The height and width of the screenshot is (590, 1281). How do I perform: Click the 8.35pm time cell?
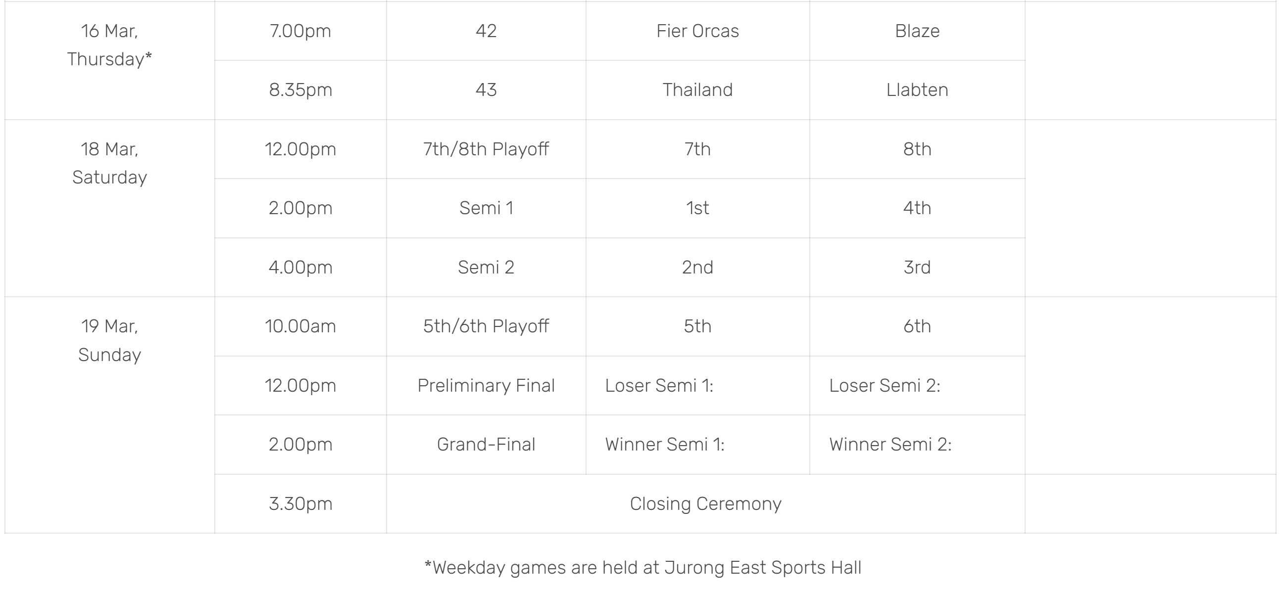click(300, 90)
